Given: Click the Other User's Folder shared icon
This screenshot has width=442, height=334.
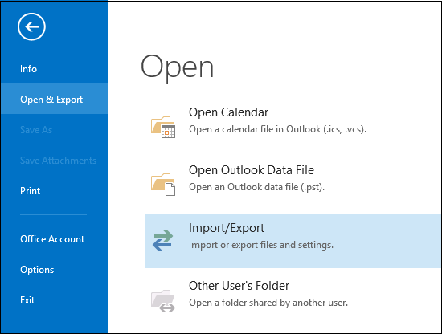Looking at the screenshot, I should click(163, 300).
